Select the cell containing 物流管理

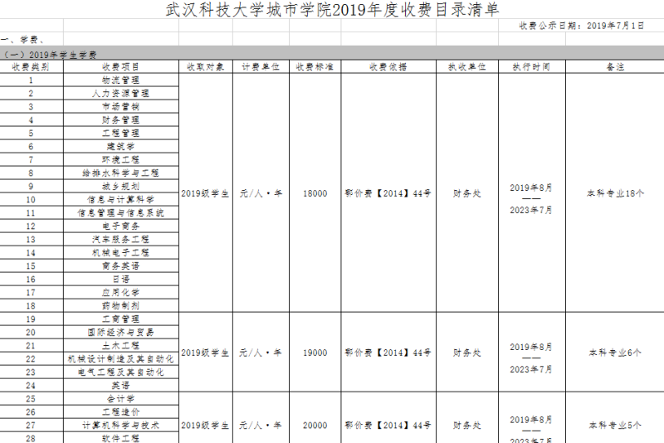pos(120,80)
